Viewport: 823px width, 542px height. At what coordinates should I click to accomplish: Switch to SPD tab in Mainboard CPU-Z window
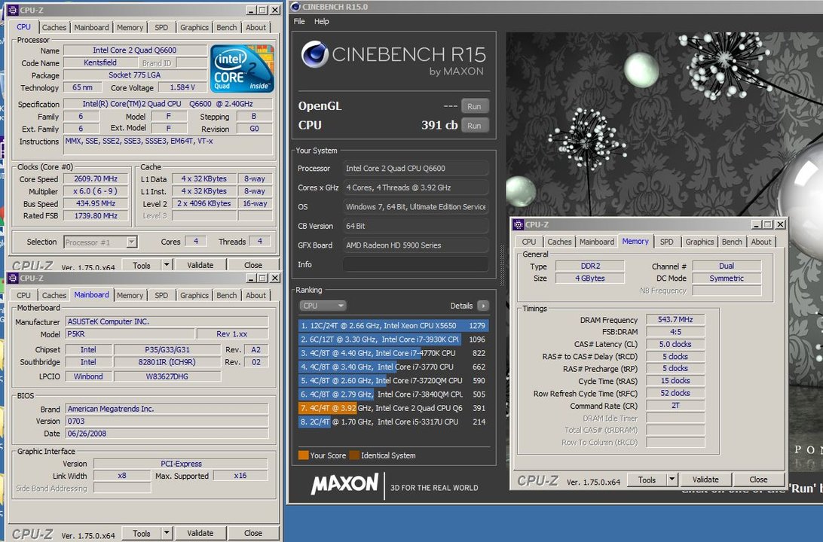coord(161,296)
